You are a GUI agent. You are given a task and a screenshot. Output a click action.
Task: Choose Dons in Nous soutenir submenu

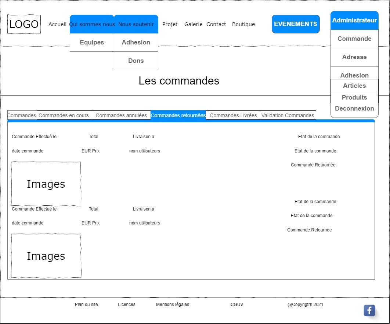pos(136,61)
